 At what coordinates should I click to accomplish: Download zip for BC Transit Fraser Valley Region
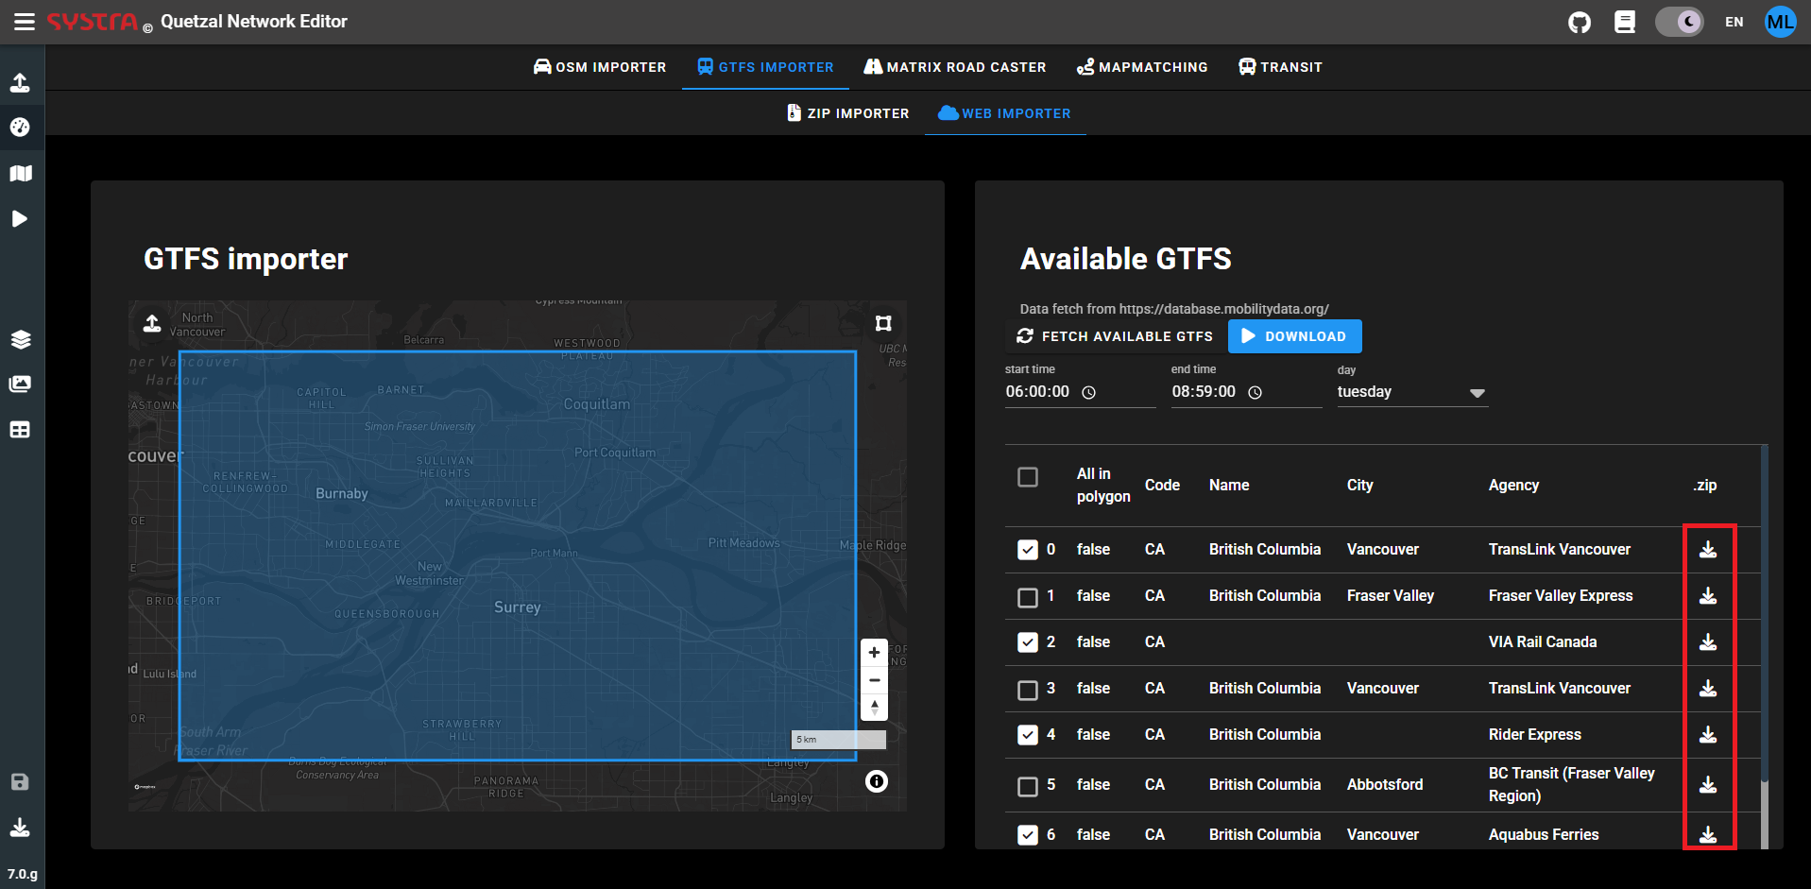1708,785
